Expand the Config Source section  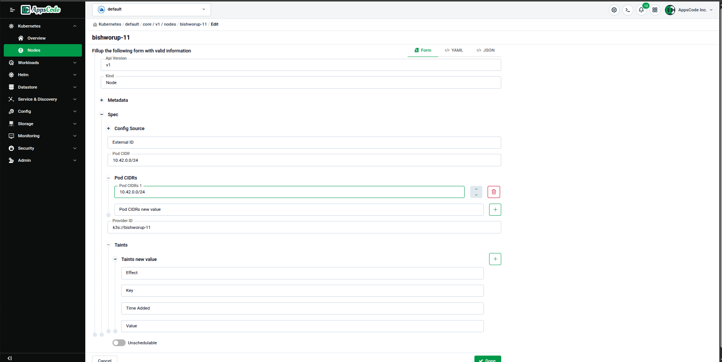pos(108,128)
